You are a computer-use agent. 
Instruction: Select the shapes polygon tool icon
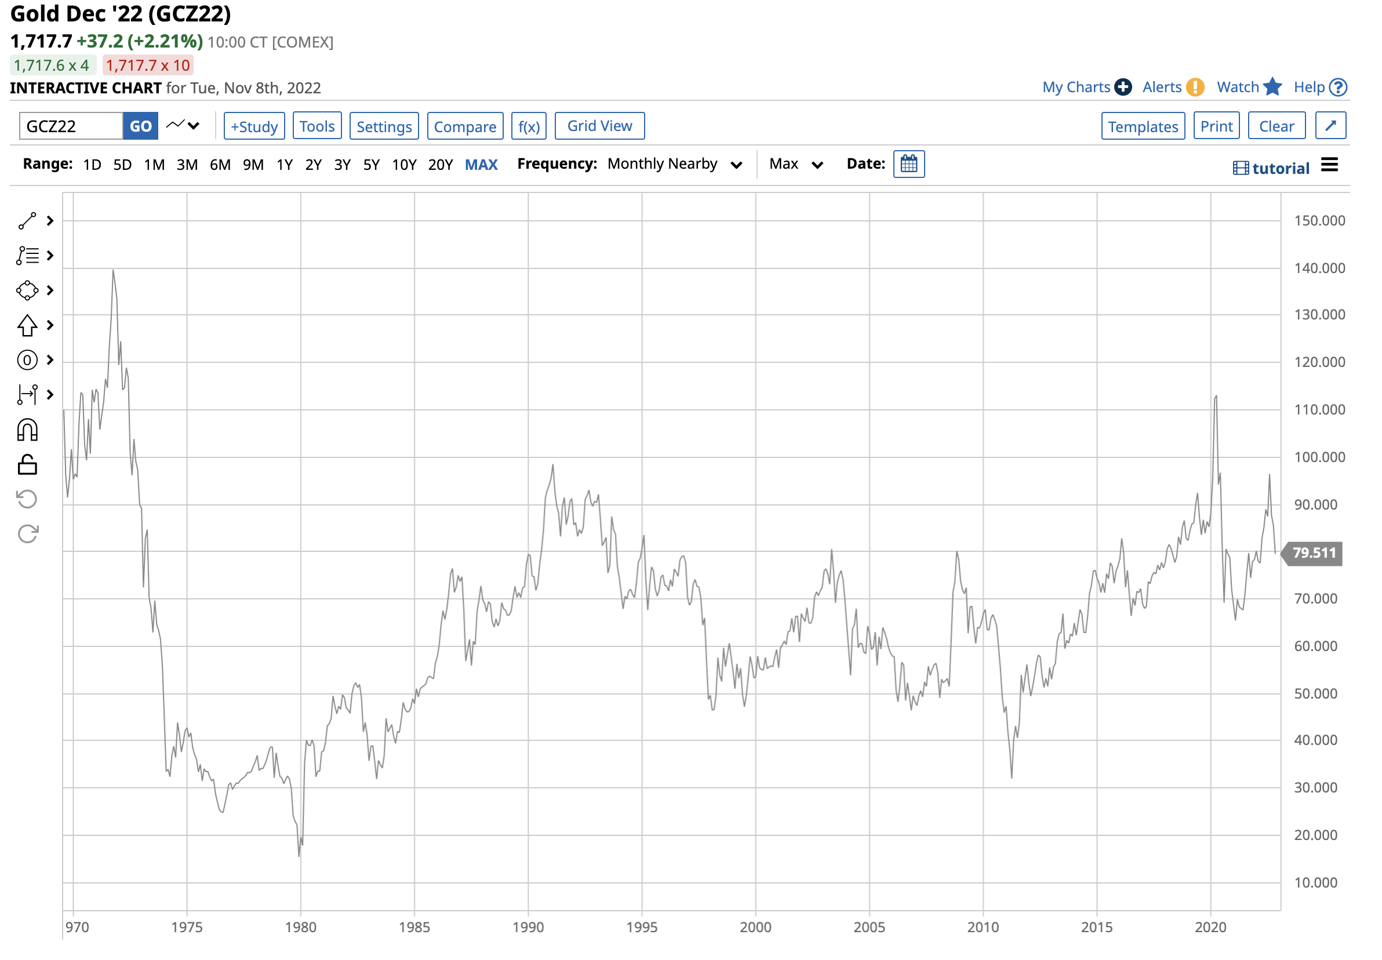[x=27, y=291]
